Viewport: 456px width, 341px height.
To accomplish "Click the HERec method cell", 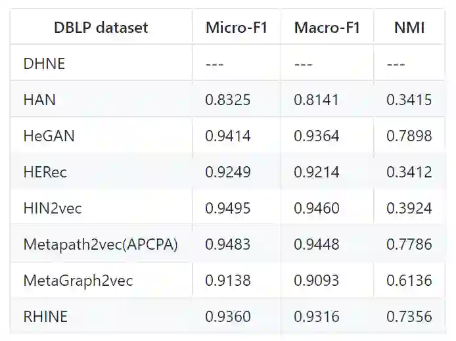I will 45,172.
